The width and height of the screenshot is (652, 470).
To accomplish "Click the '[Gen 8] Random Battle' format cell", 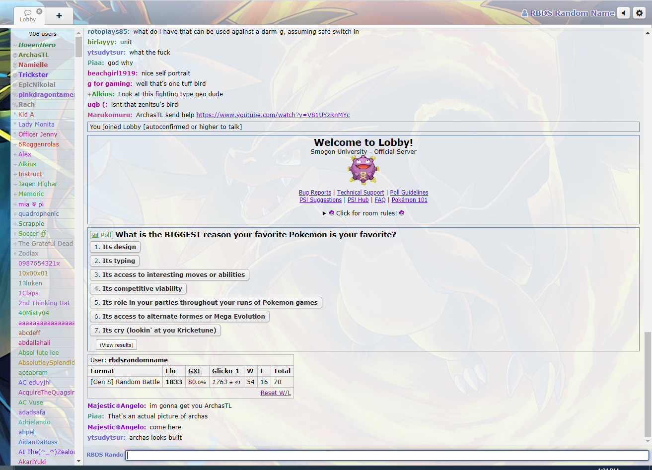I will pyautogui.click(x=125, y=382).
